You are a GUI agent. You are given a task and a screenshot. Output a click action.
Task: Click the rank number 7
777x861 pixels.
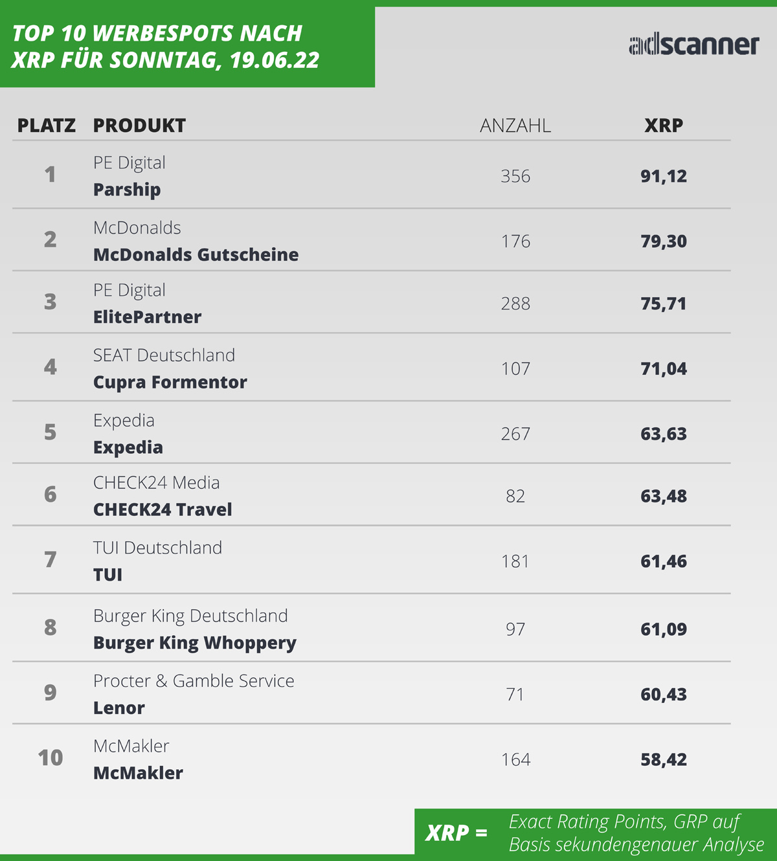pyautogui.click(x=50, y=560)
